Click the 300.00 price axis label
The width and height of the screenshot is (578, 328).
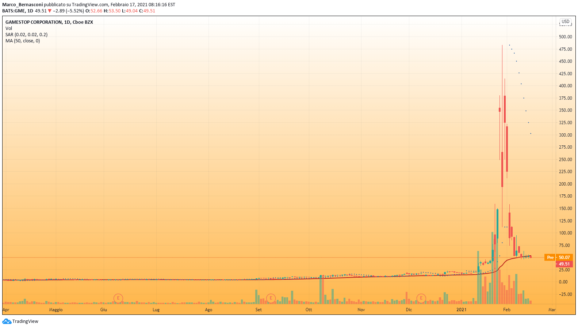566,135
